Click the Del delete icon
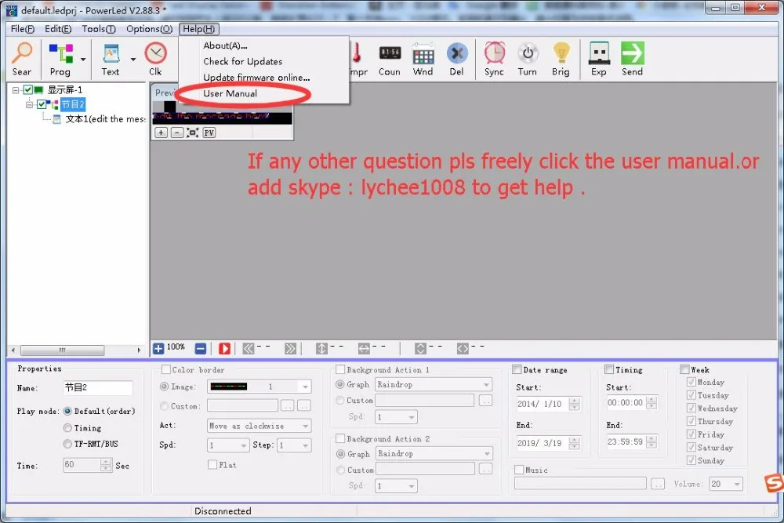The height and width of the screenshot is (523, 784). [456, 59]
